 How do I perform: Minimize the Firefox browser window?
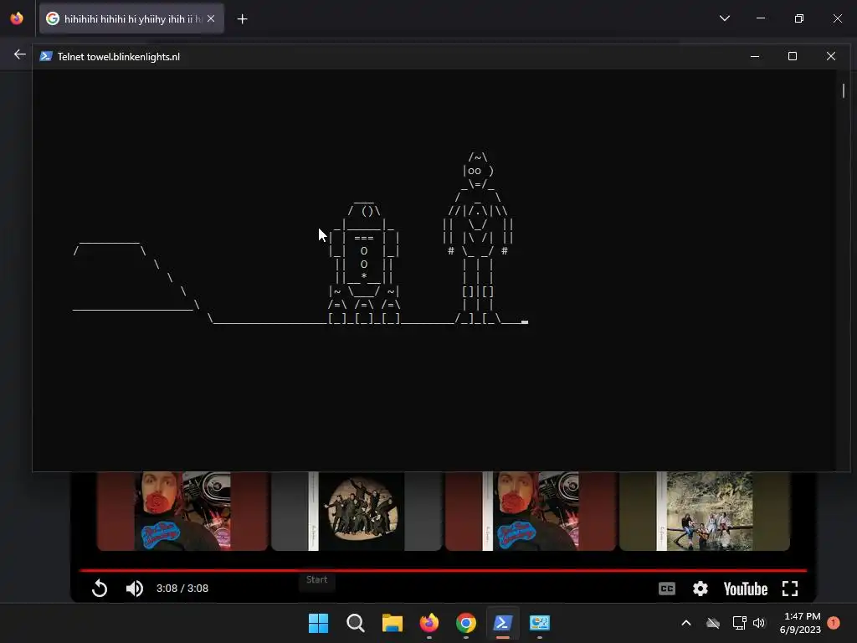click(761, 18)
